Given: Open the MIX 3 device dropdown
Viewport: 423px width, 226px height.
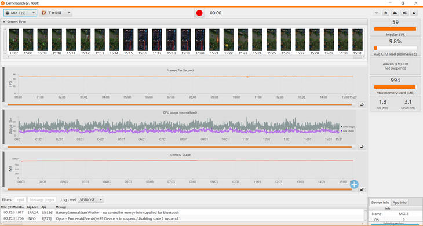Looking at the screenshot, I should [20, 13].
